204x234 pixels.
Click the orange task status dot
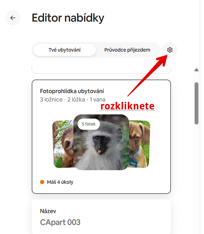[42, 182]
